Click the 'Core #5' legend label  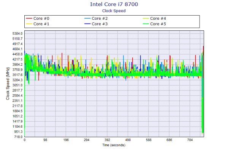[x=158, y=24]
